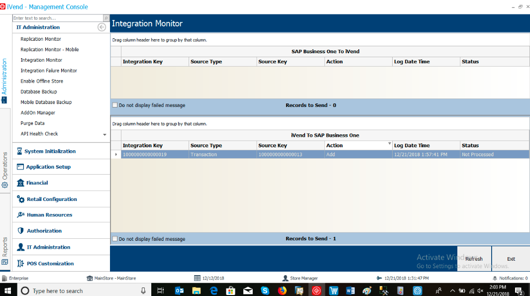This screenshot has height=296, width=530.
Task: Select Integration Monitor menu entry
Action: pos(41,60)
